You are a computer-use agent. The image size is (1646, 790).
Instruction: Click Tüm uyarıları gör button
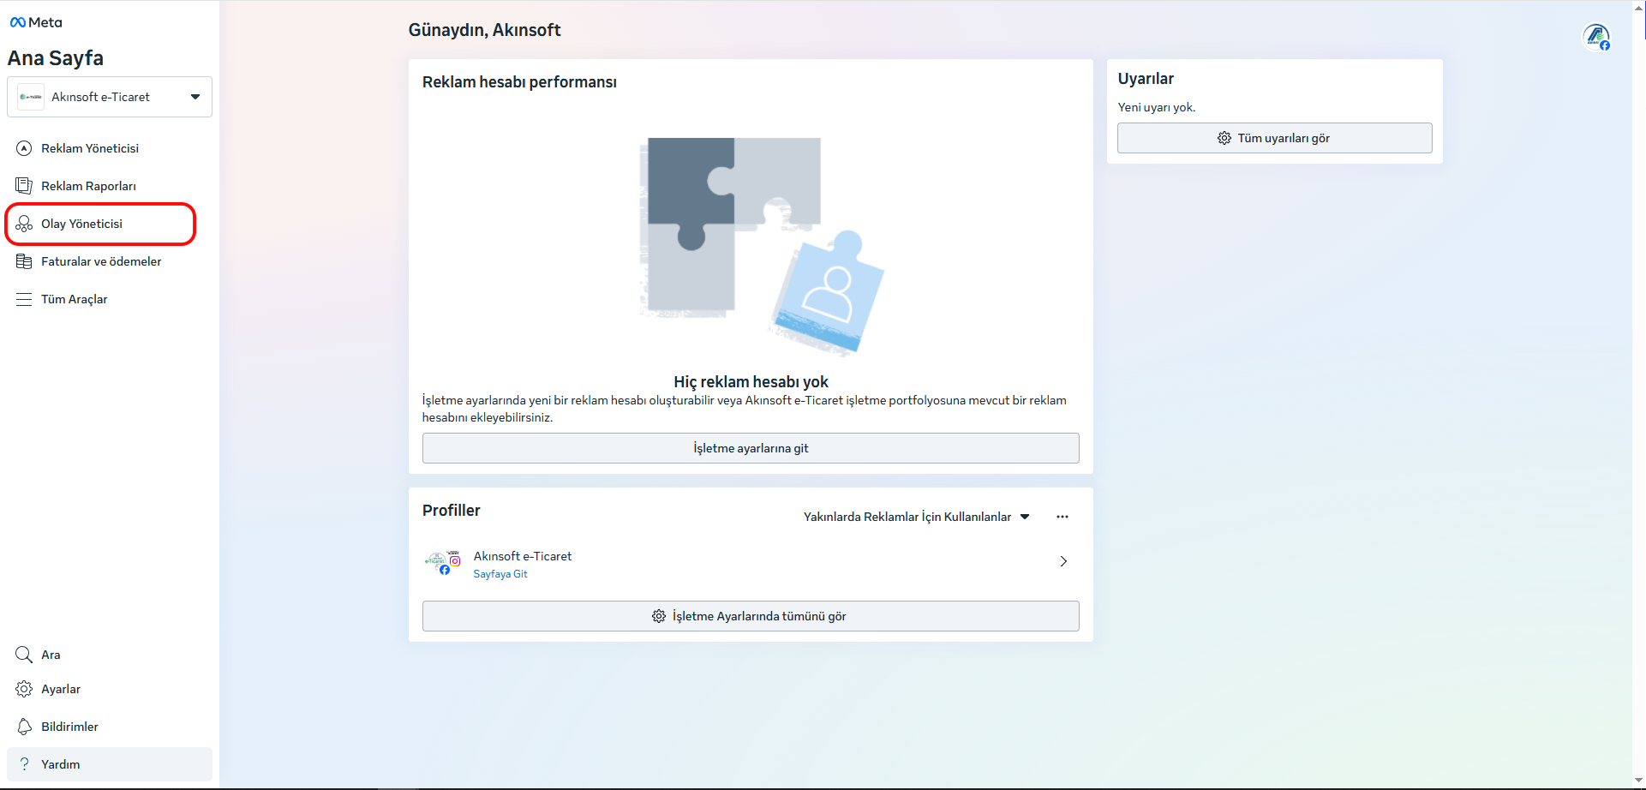click(1274, 138)
